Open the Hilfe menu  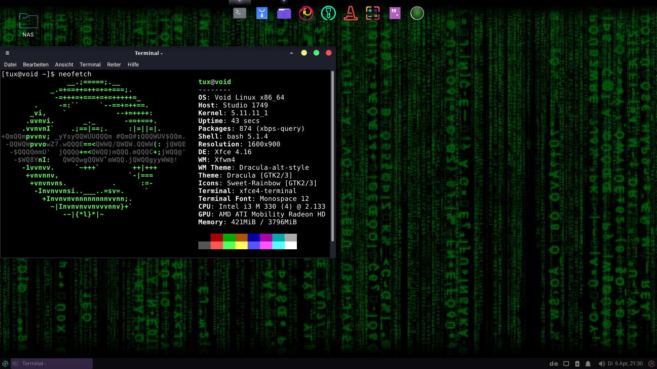pos(133,64)
